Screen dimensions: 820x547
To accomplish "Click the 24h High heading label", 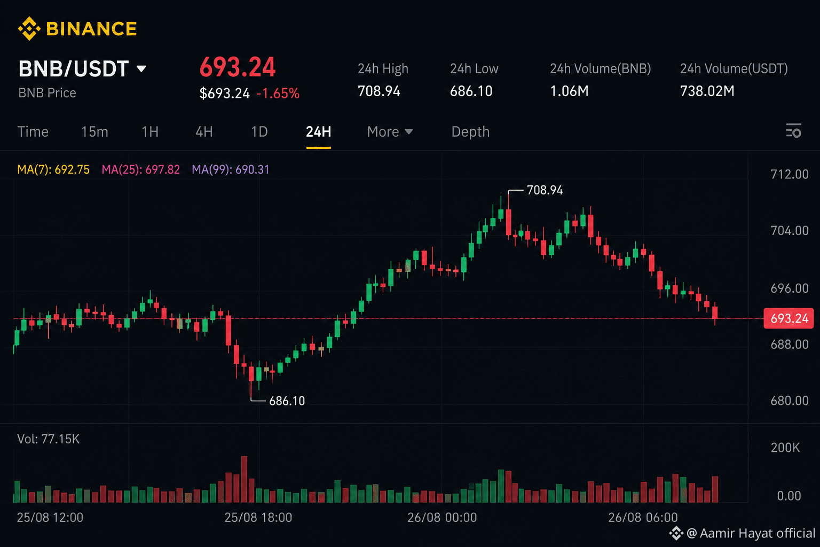I will pyautogui.click(x=383, y=69).
